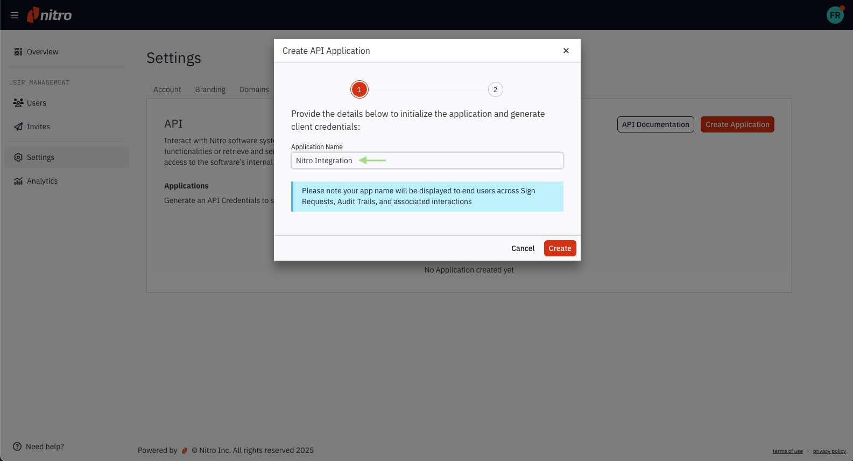Image resolution: width=853 pixels, height=461 pixels.
Task: Cancel the API application dialog
Action: tap(523, 248)
